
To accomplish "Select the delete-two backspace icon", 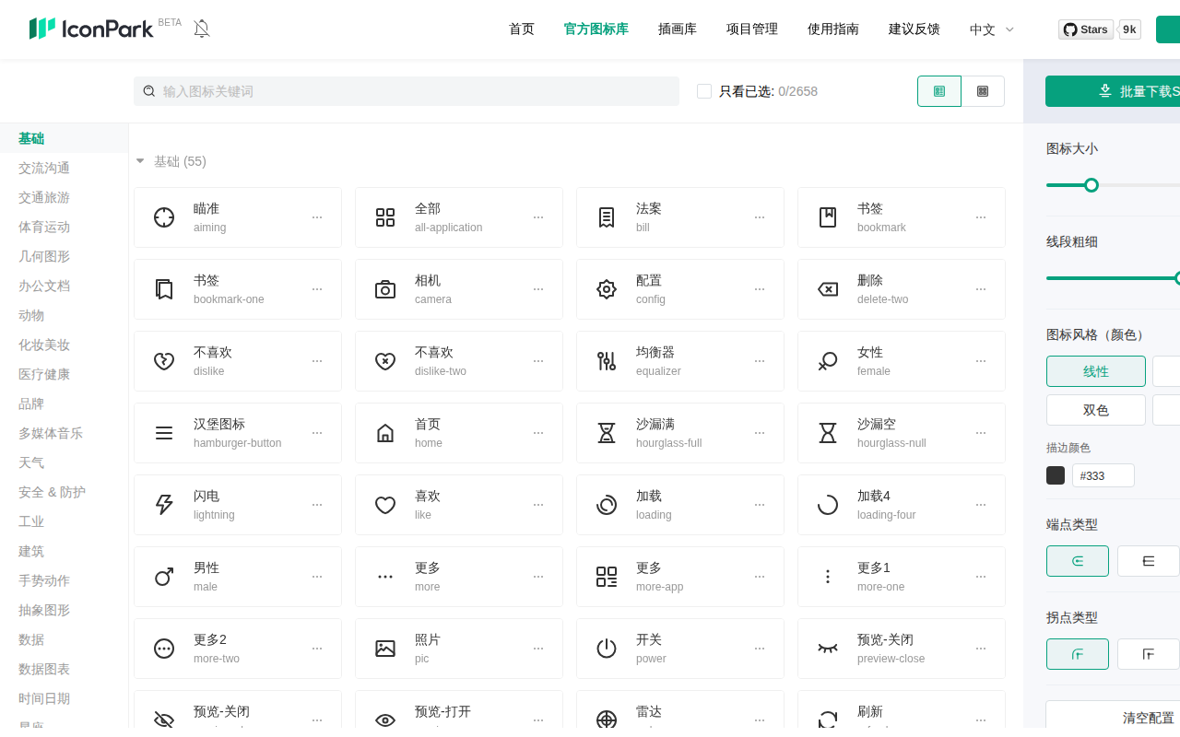I will click(828, 289).
